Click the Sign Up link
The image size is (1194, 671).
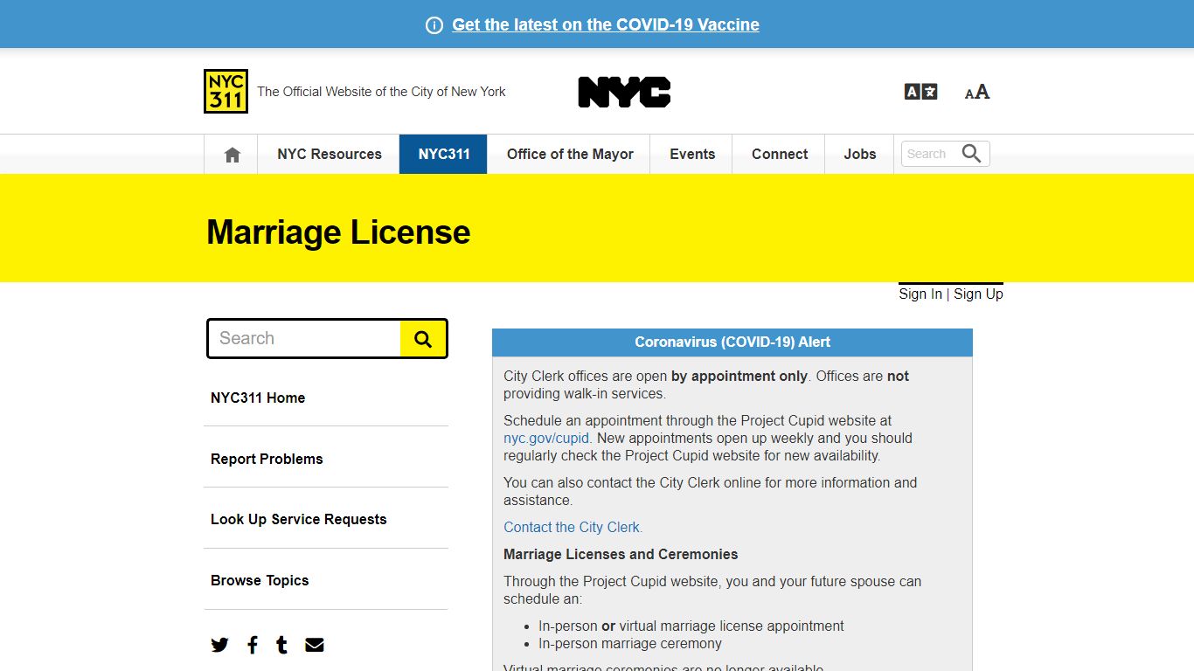pos(978,294)
